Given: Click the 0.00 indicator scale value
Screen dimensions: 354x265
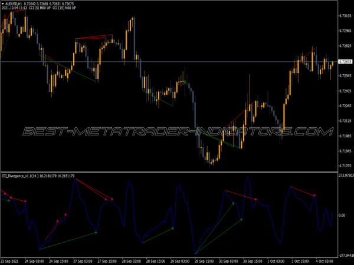Looking at the screenshot, I should point(342,215).
